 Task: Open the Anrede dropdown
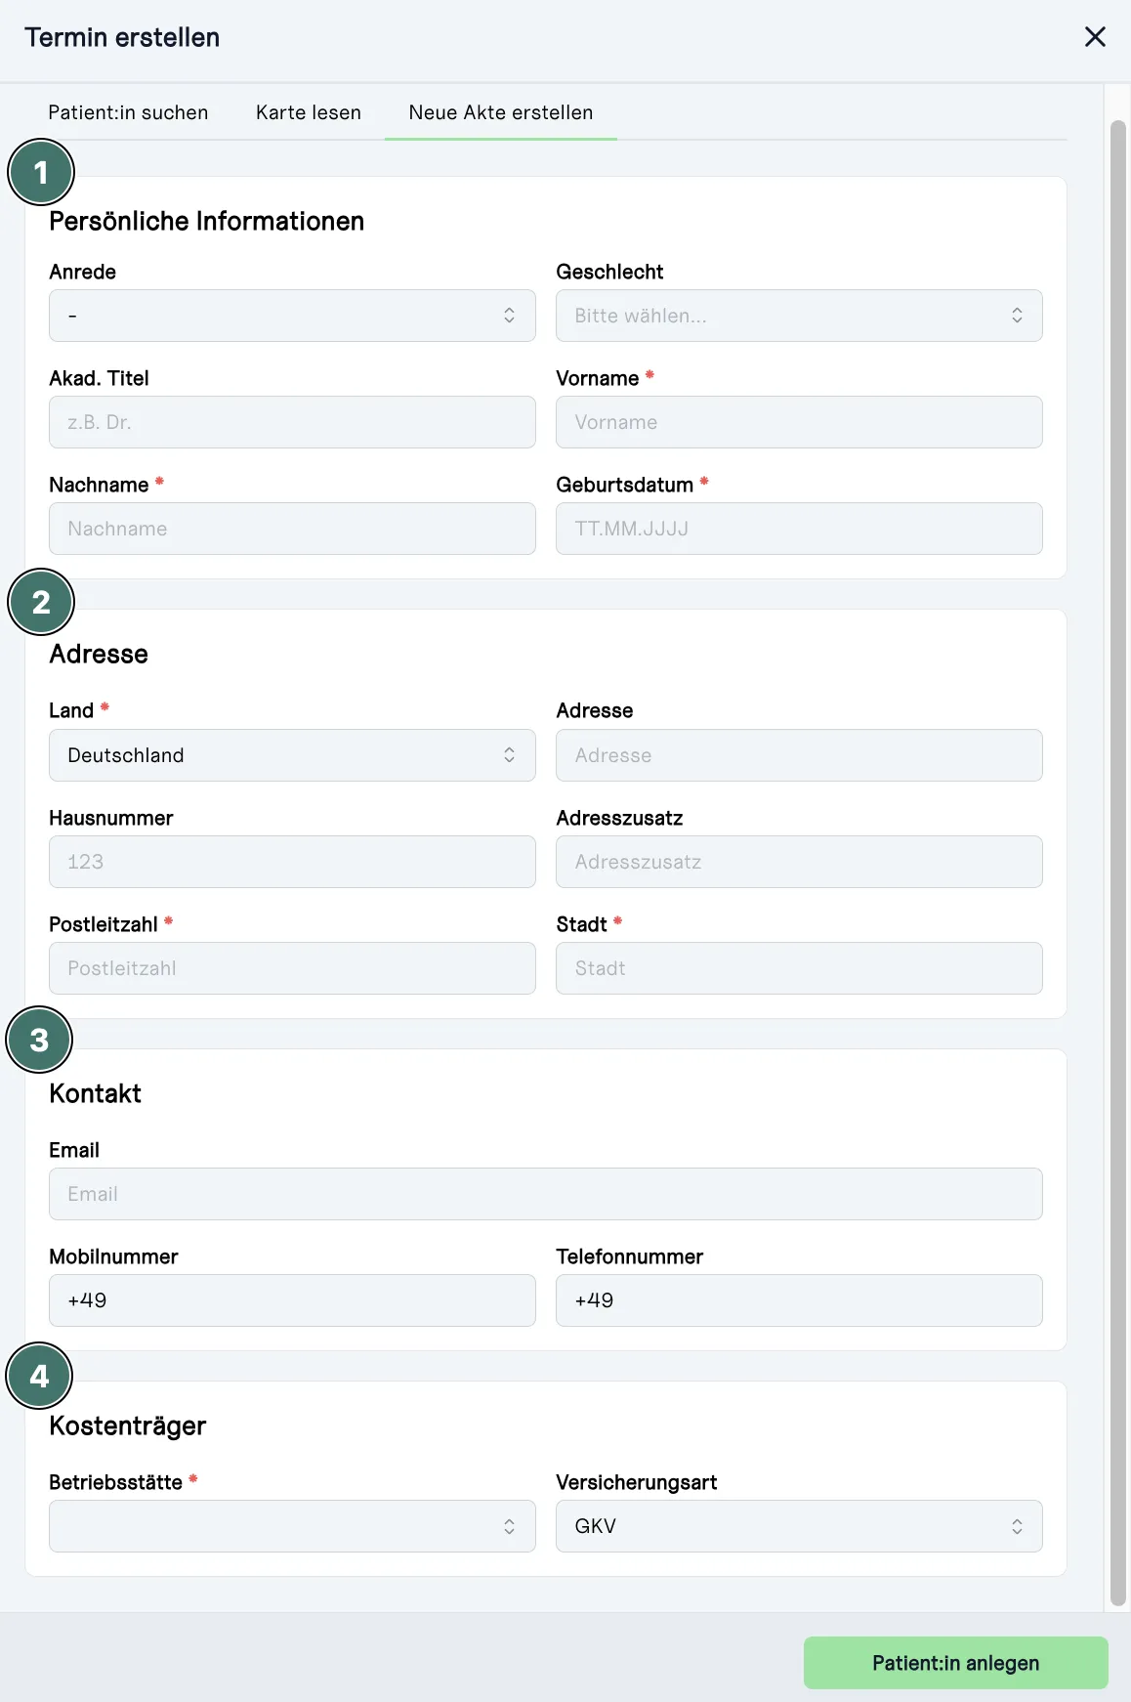[x=292, y=316]
